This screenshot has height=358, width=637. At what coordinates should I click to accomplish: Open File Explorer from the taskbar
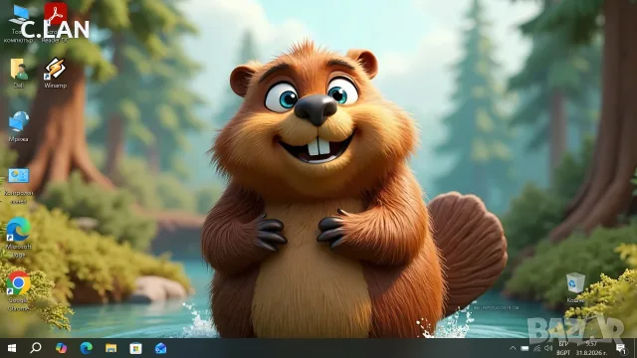coord(110,348)
